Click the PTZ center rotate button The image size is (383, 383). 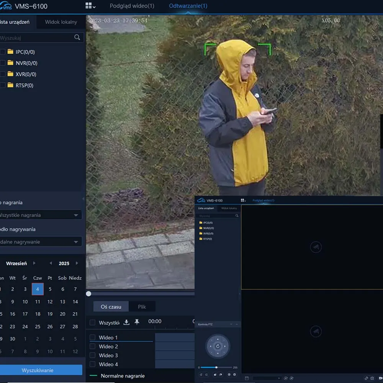coord(217,346)
